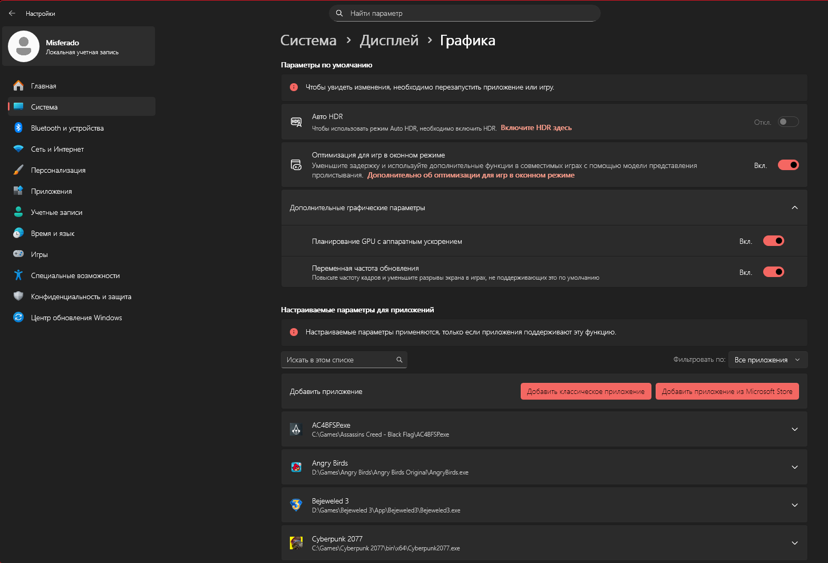Screen dimensions: 828x563
Task: Go to Дисплей in the breadcrumb
Action: 389,41
